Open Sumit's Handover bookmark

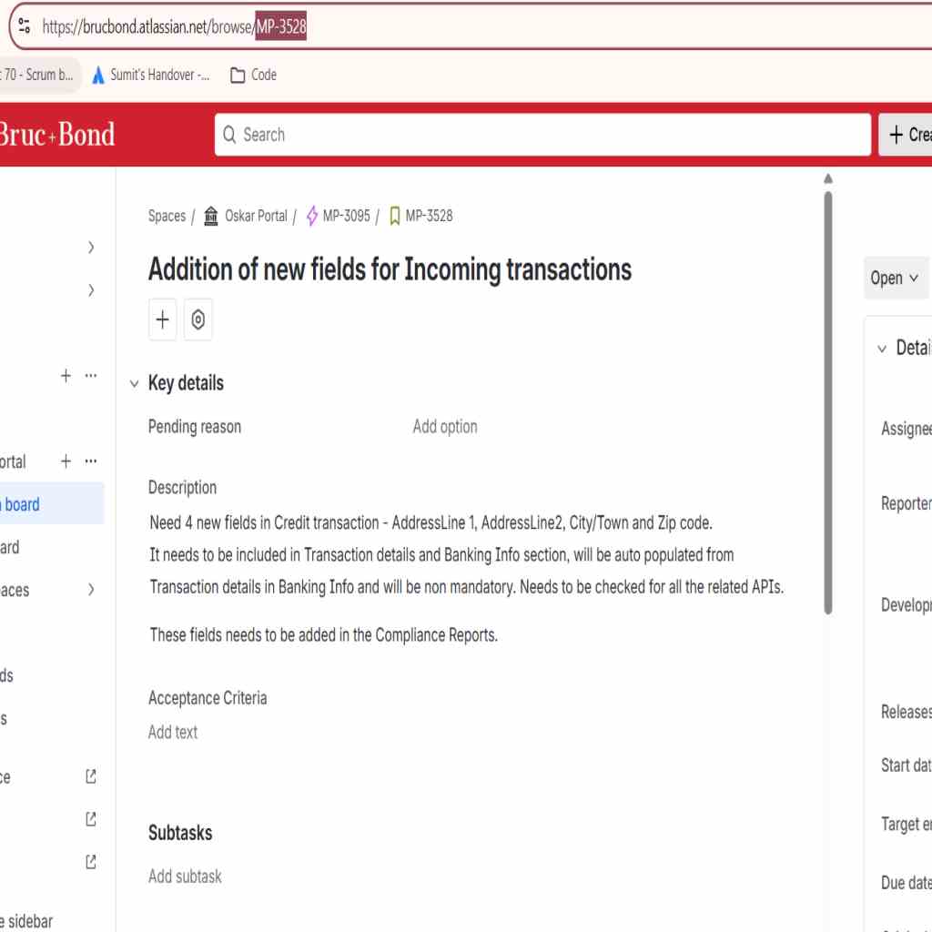[150, 75]
